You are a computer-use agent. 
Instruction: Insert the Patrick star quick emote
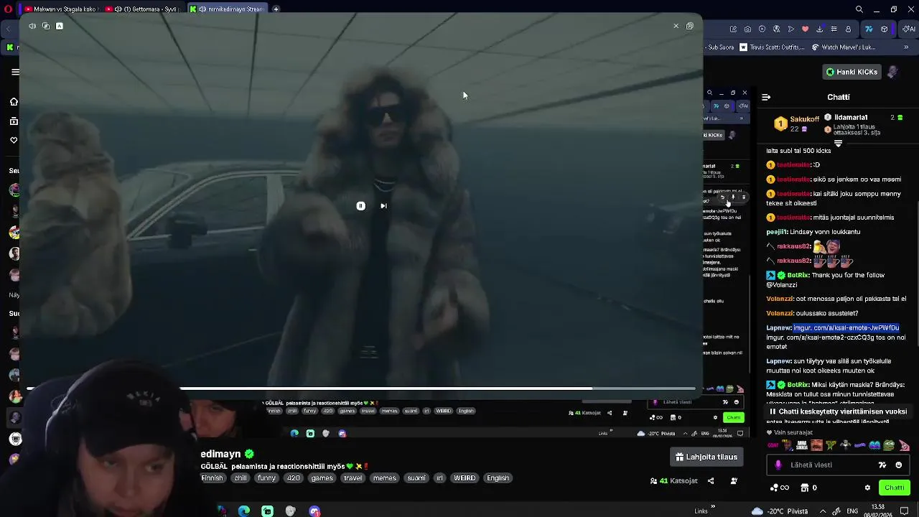click(x=904, y=445)
